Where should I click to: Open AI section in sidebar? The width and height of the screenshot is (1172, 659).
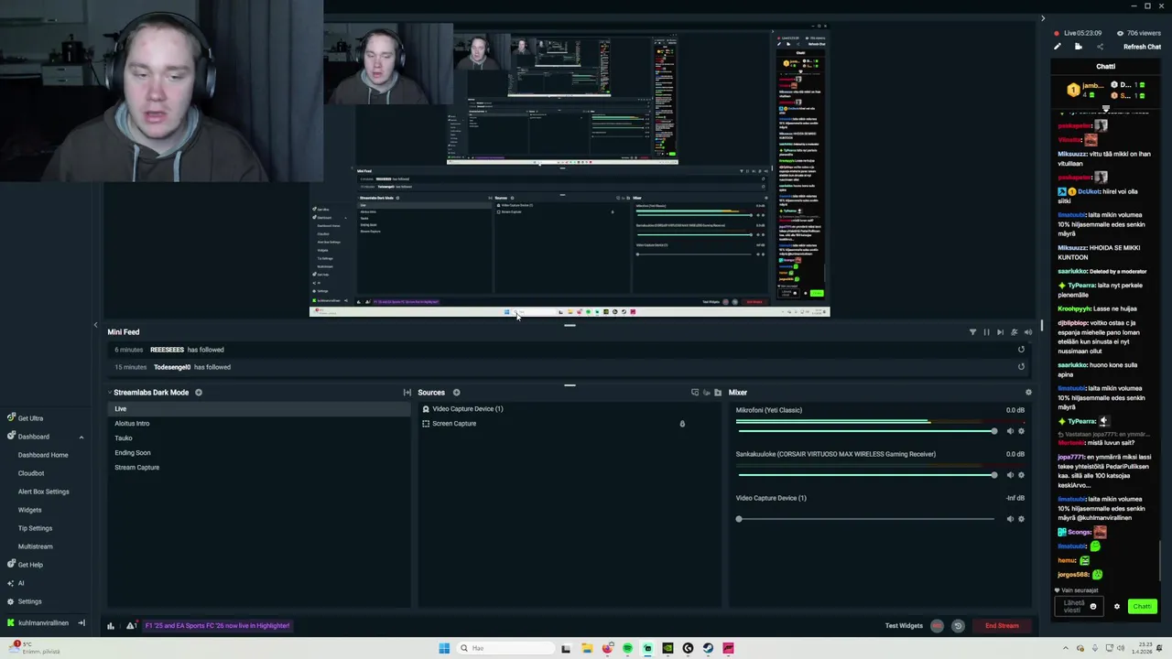(15, 583)
